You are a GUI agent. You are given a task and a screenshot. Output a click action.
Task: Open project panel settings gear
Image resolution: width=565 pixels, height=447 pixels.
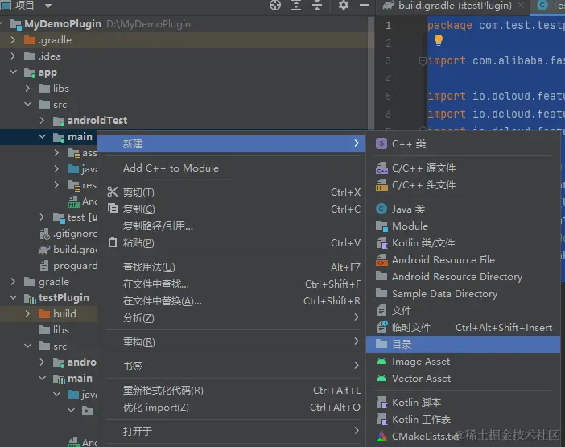coord(344,6)
